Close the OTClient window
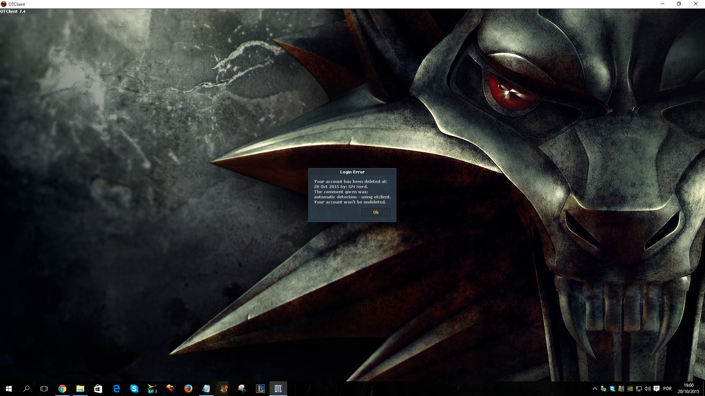This screenshot has height=396, width=705. click(x=696, y=4)
